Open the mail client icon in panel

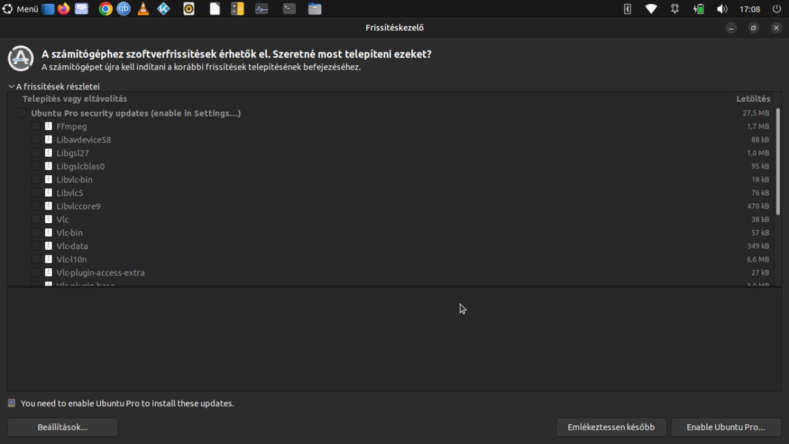81,9
